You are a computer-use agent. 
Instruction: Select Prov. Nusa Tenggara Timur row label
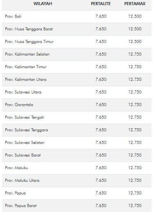click(29, 42)
